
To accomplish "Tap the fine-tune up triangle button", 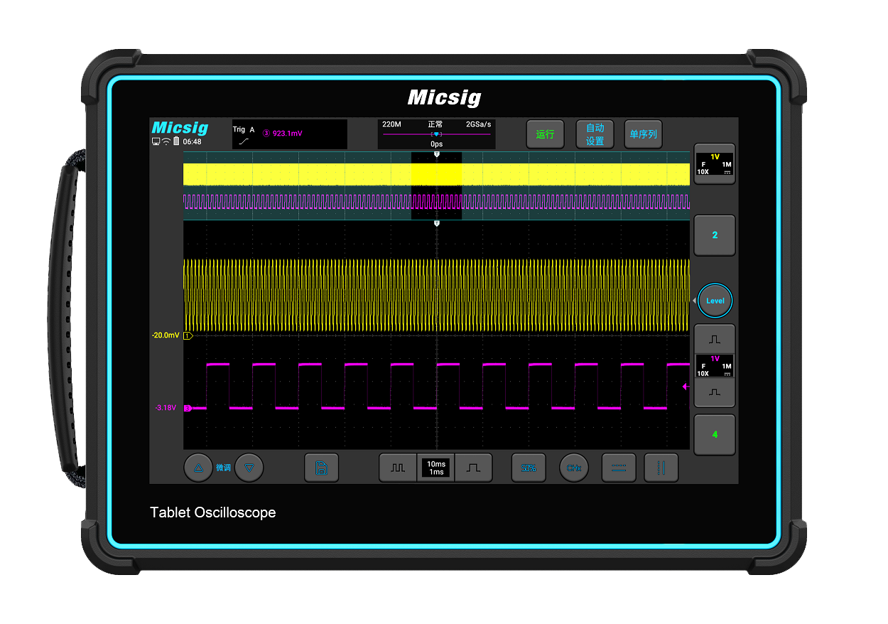I will [x=198, y=468].
